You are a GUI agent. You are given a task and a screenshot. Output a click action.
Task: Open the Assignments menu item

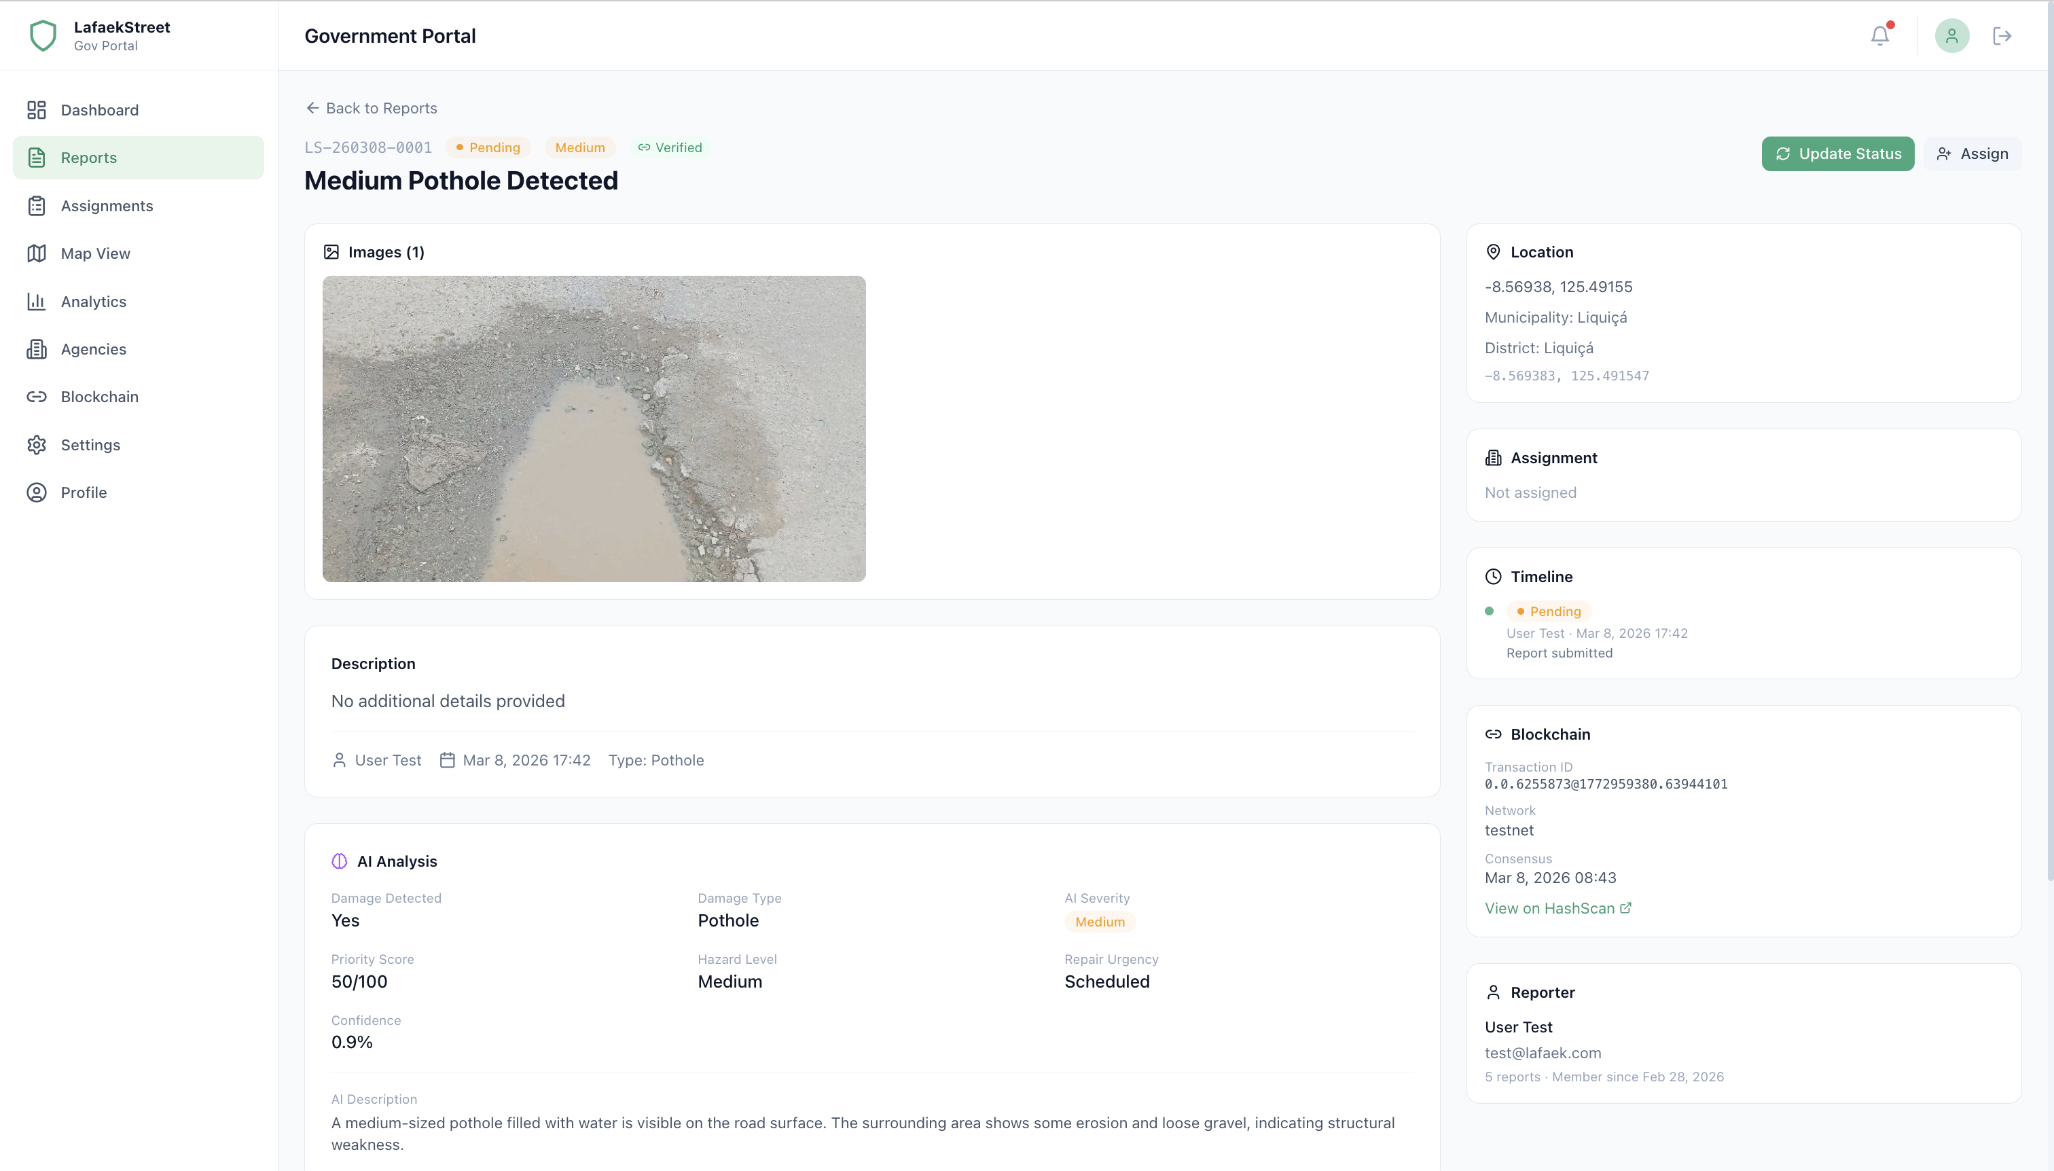coord(106,206)
